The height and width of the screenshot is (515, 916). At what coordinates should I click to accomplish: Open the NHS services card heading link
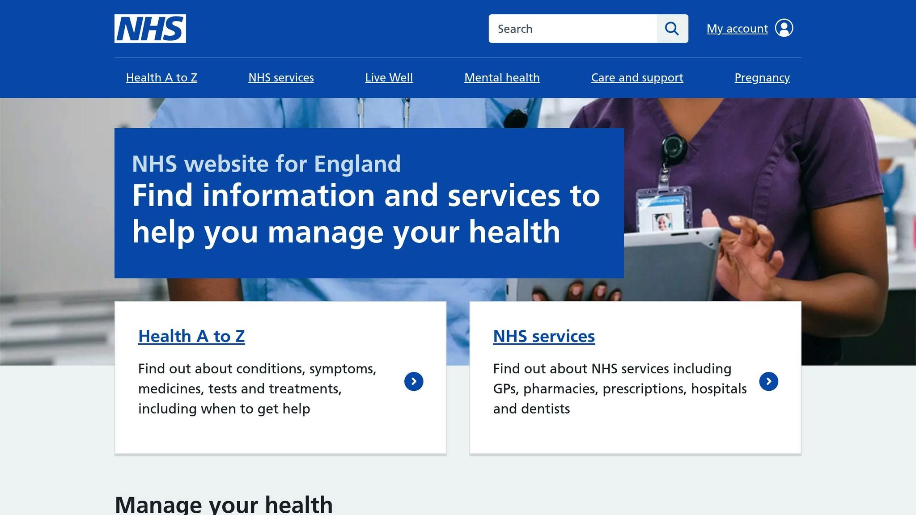click(x=543, y=336)
